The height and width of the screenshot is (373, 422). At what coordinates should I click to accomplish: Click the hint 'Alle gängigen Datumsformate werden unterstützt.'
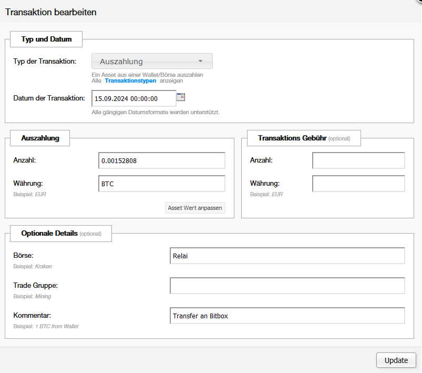coord(156,112)
